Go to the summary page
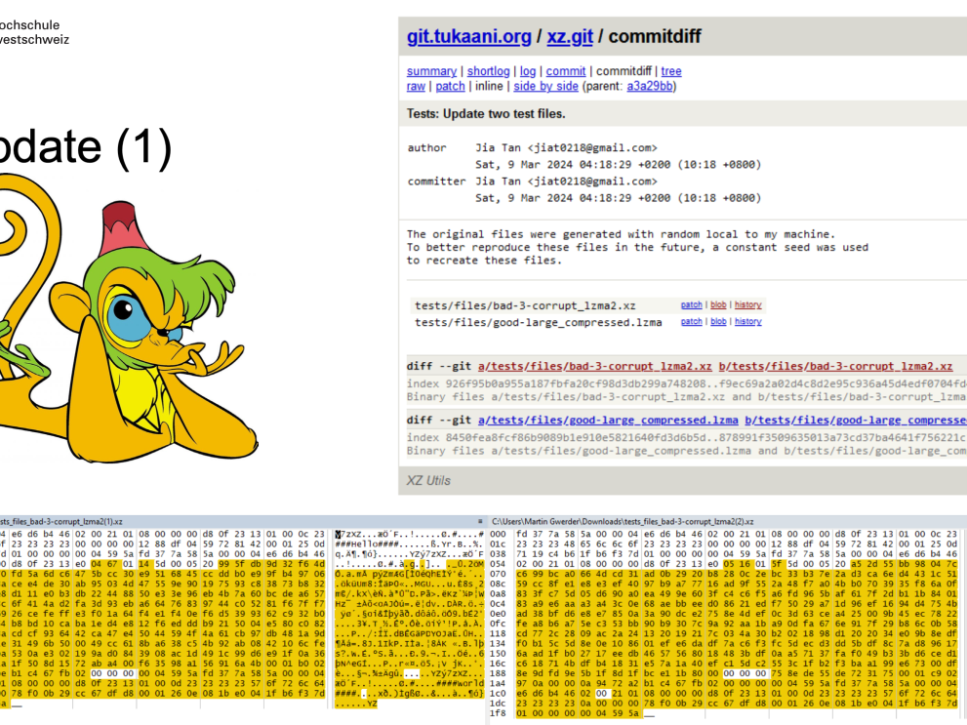 pyautogui.click(x=431, y=71)
